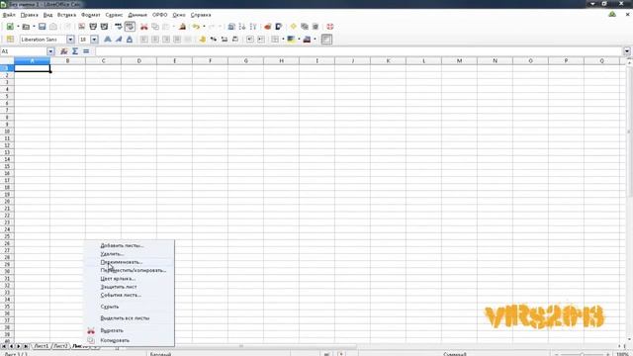
Task: Toggle left text alignment
Action: tap(144, 40)
